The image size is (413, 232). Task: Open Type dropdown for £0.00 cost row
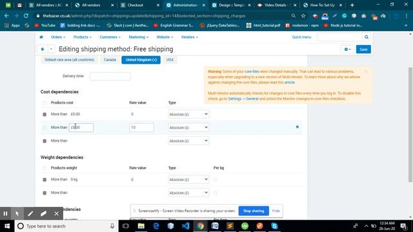(188, 114)
